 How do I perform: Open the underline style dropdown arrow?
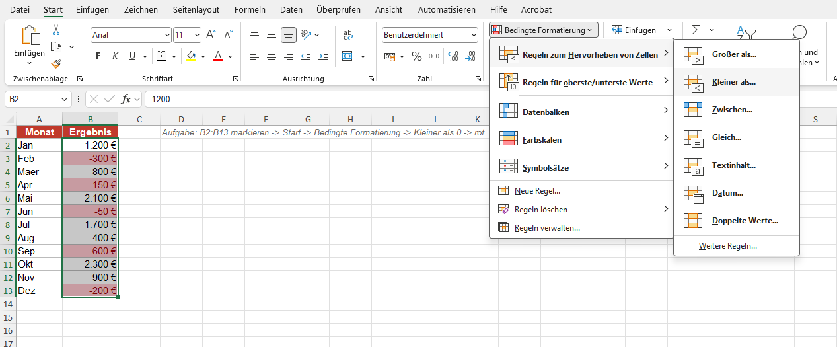[x=145, y=56]
